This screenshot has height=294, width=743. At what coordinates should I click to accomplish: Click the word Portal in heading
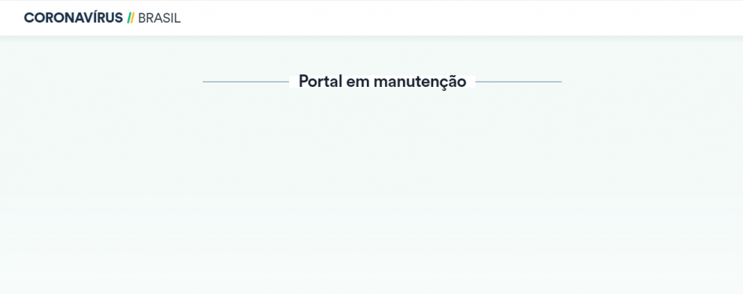320,81
